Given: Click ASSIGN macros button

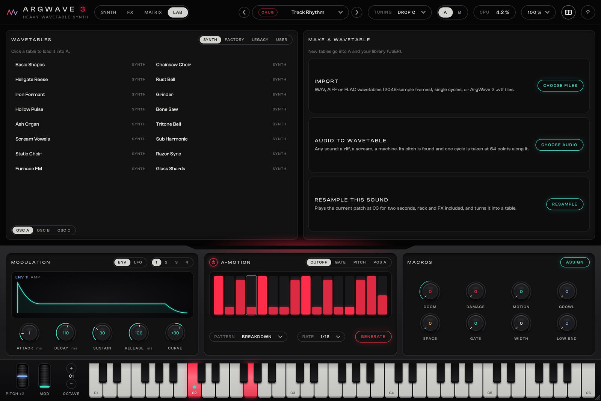Looking at the screenshot, I should pos(575,262).
